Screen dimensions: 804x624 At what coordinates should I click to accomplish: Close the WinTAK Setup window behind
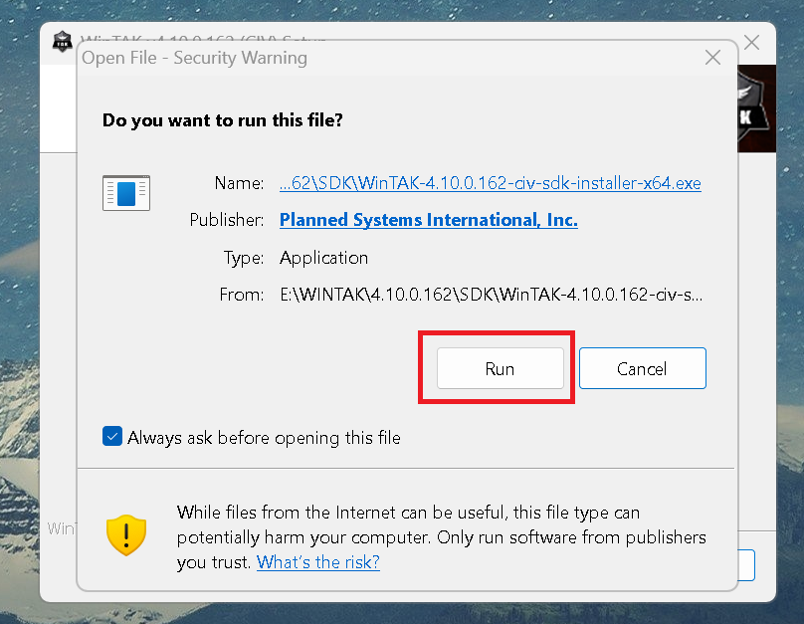[751, 42]
